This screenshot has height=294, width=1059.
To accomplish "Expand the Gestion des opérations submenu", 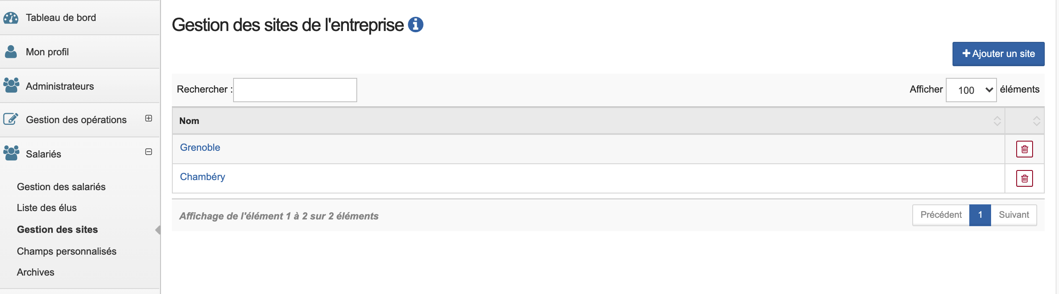I will click(148, 118).
